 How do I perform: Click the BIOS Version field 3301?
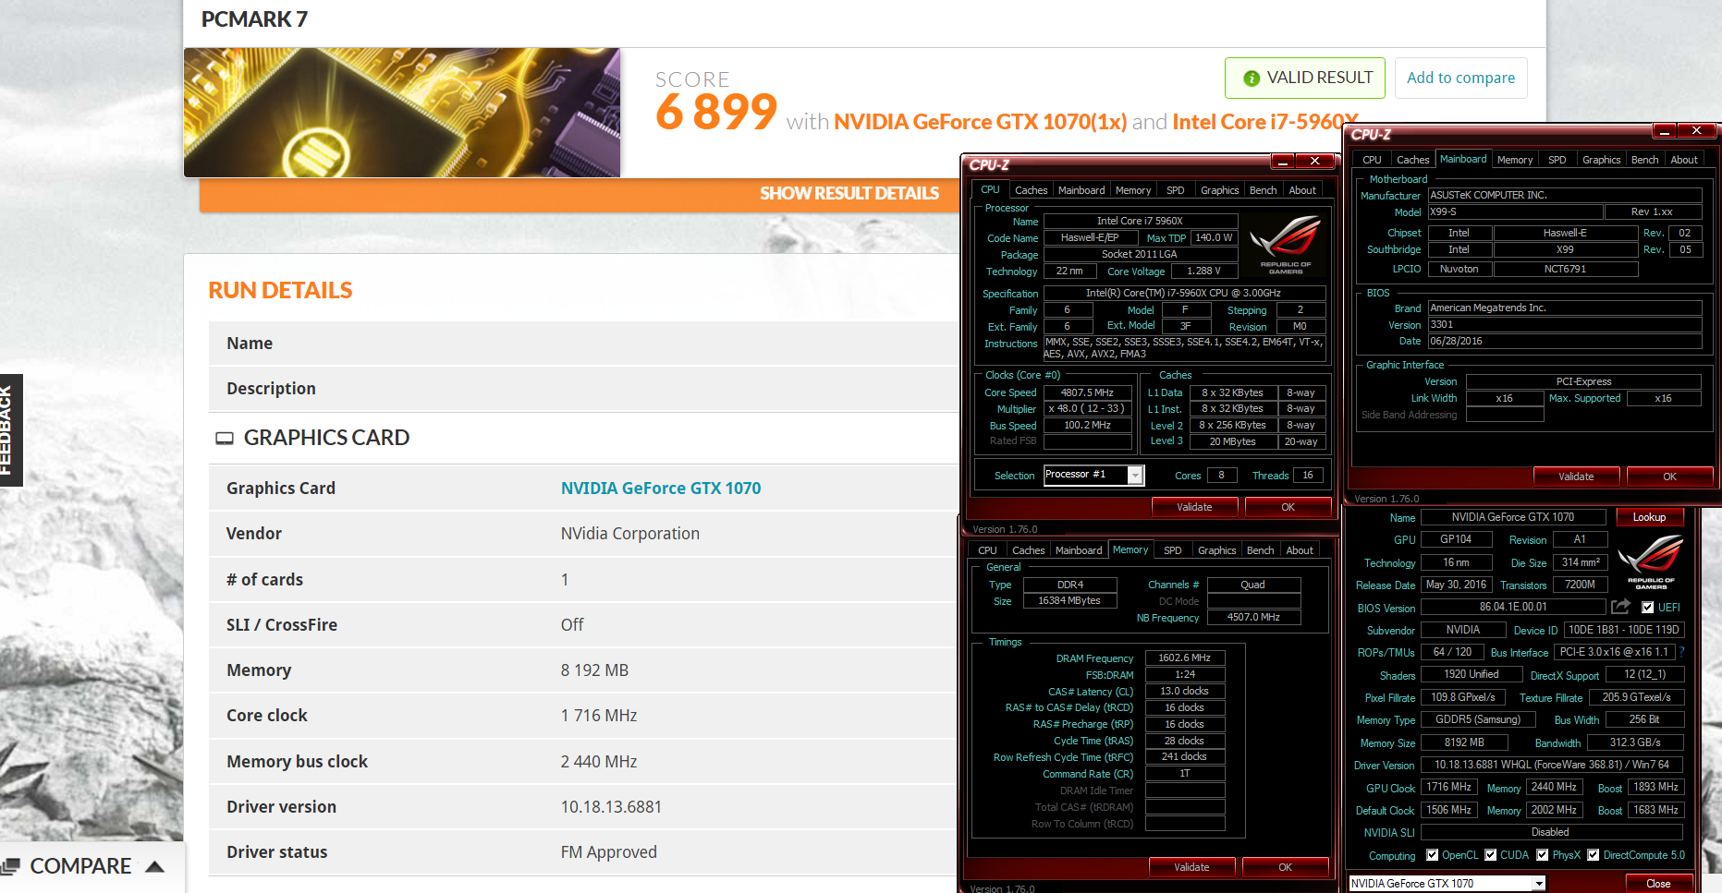pos(1565,324)
